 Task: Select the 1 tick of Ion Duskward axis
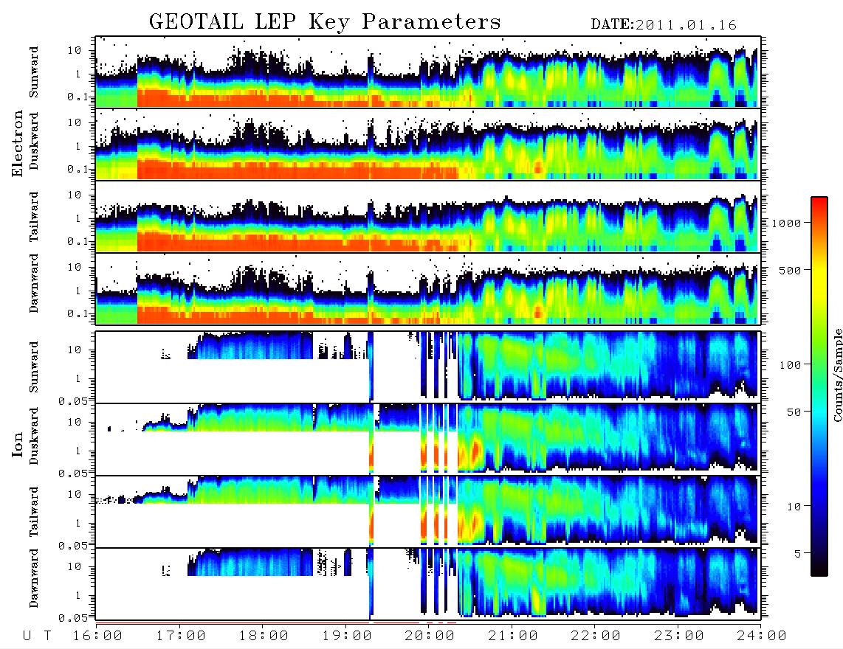[78, 451]
